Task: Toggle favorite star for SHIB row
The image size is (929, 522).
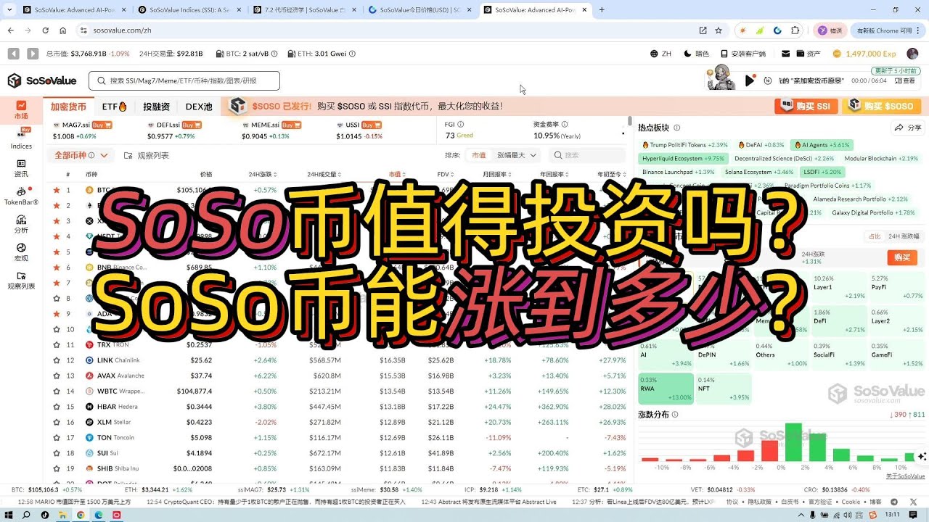Action: pyautogui.click(x=57, y=468)
